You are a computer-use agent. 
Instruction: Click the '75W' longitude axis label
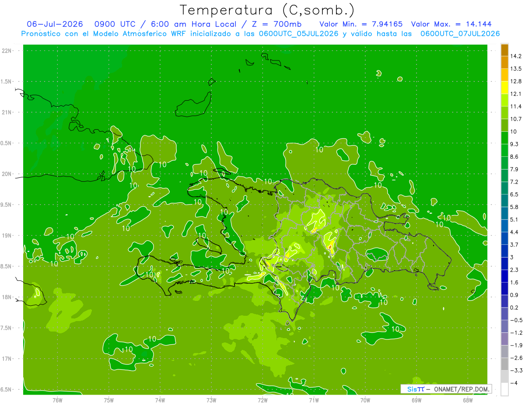click(109, 400)
